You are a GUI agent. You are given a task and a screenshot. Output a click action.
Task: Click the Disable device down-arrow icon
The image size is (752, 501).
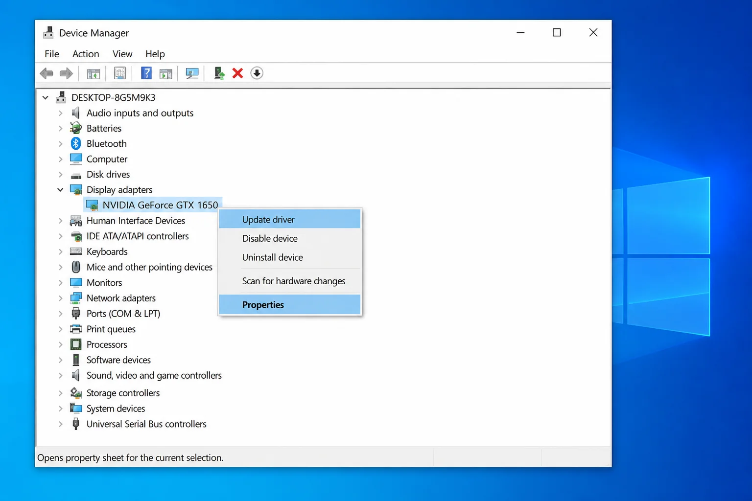click(x=257, y=73)
